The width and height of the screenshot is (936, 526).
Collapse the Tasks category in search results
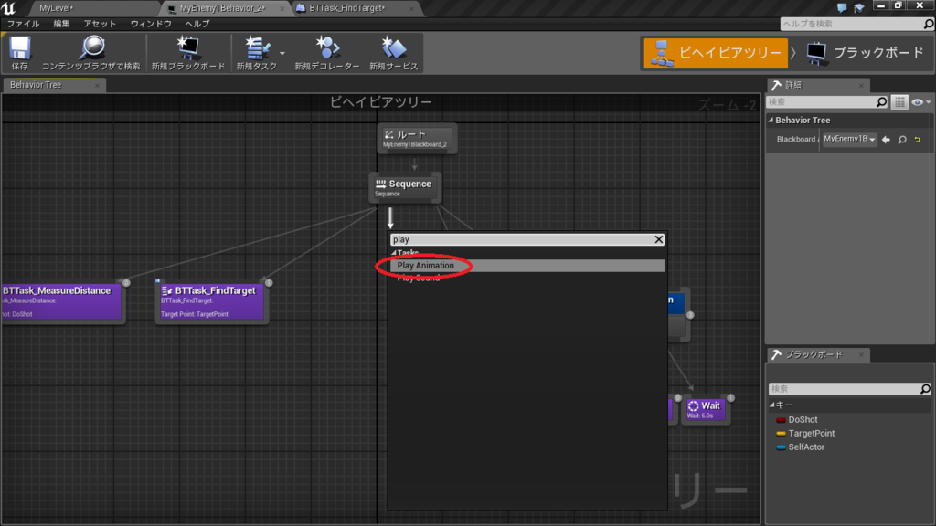point(393,253)
